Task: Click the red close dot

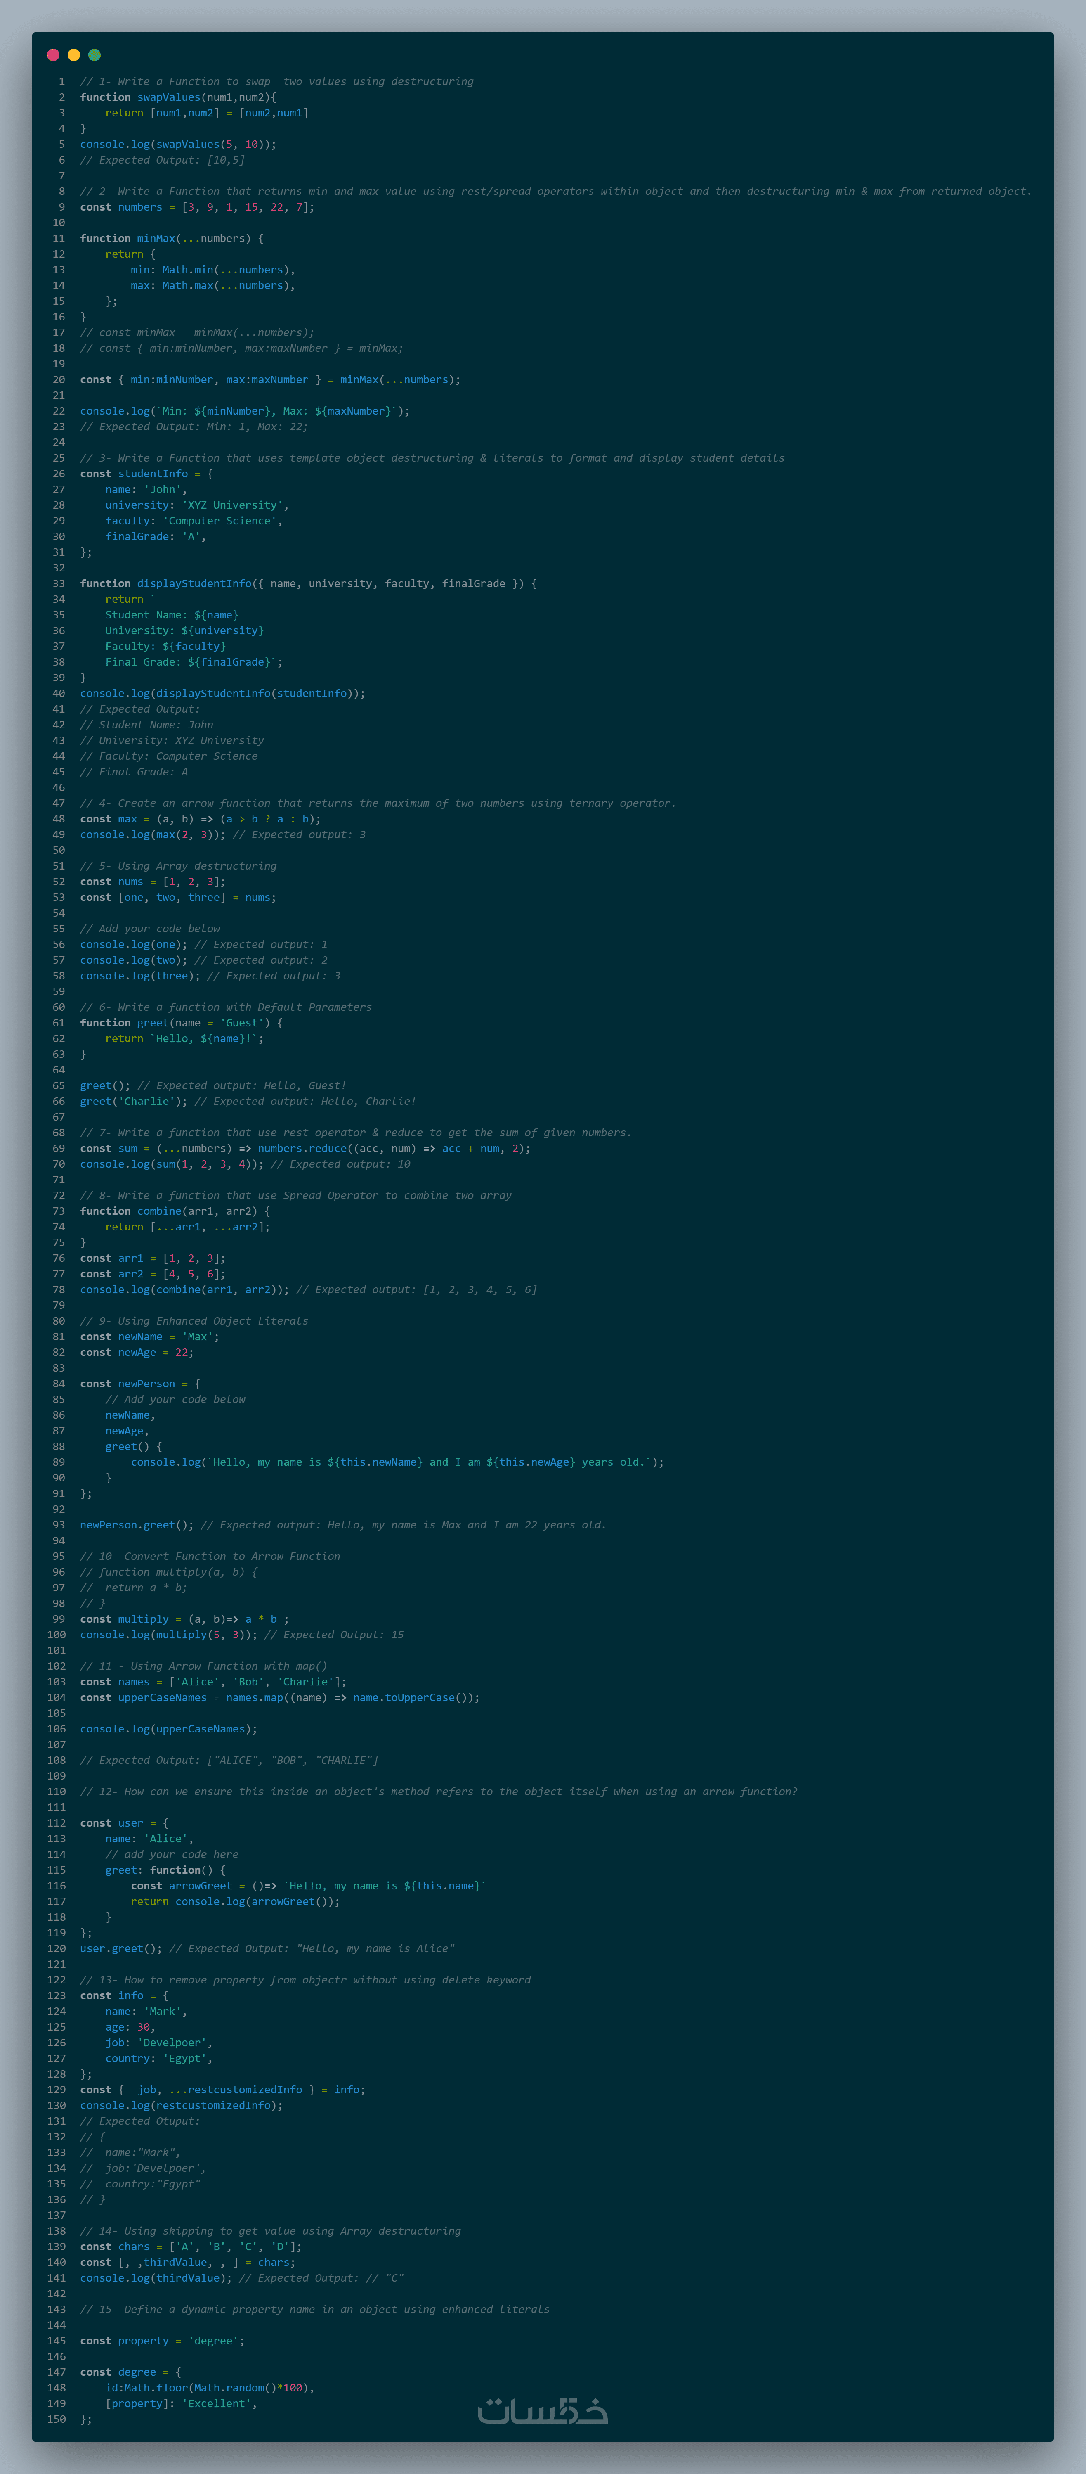Action: [53, 55]
